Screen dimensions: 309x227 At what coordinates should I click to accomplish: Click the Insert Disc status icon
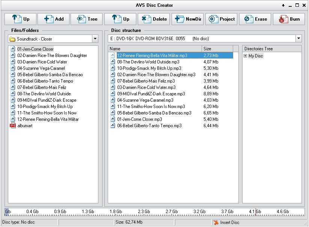point(216,222)
